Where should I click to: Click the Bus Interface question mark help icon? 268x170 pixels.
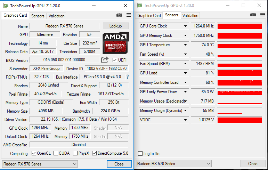click(128, 77)
